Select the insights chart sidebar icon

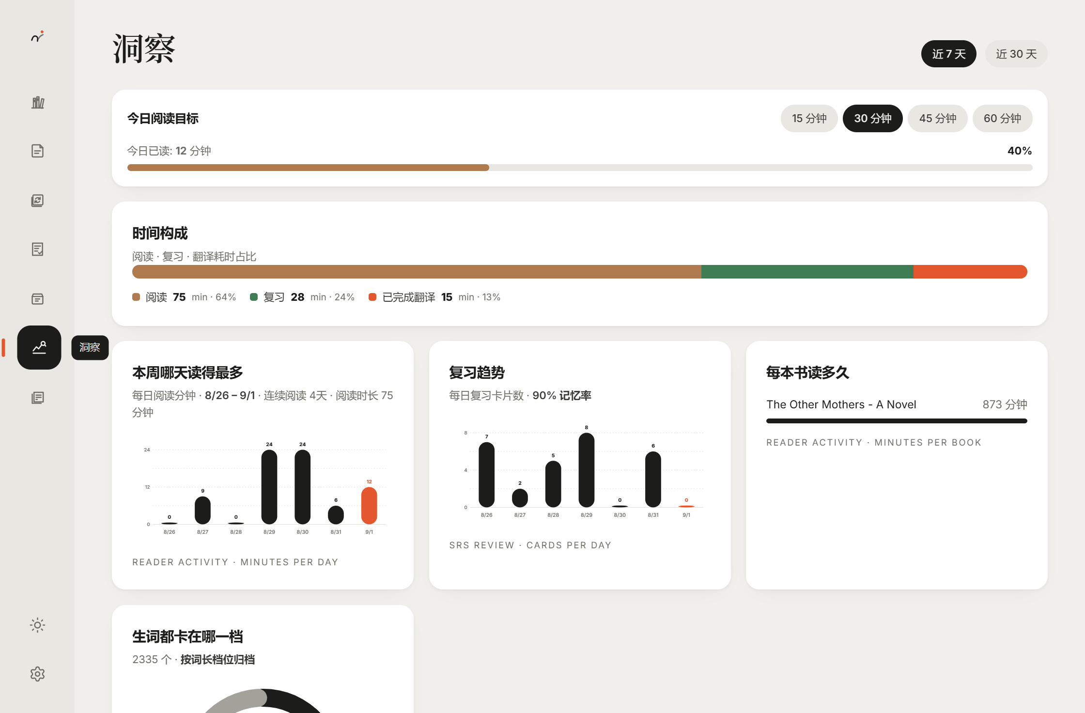coord(39,347)
